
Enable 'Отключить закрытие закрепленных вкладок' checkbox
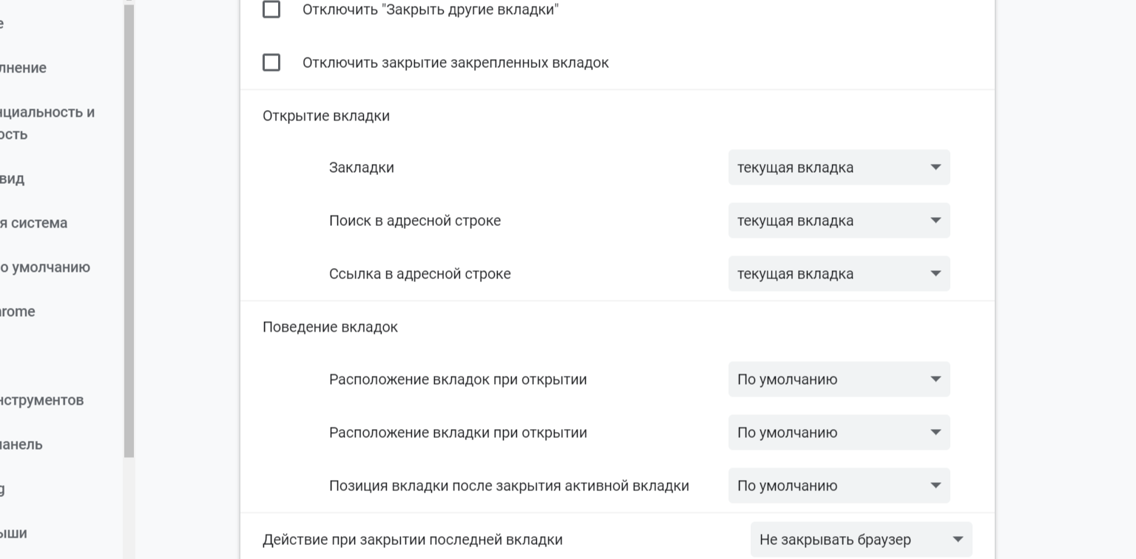coord(271,63)
